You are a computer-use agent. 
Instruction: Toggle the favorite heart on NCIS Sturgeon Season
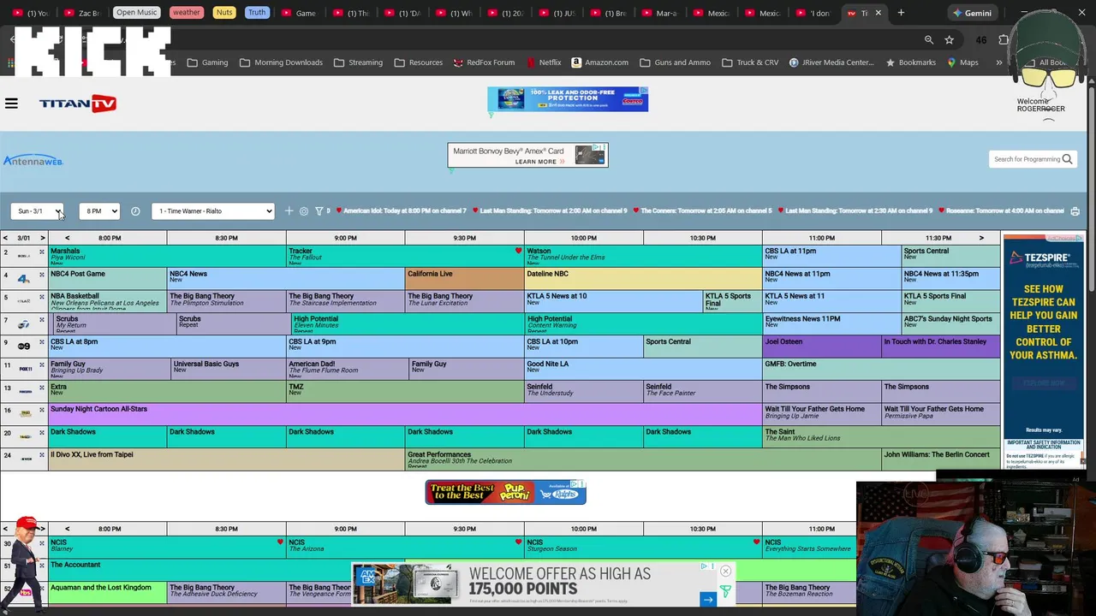756,542
